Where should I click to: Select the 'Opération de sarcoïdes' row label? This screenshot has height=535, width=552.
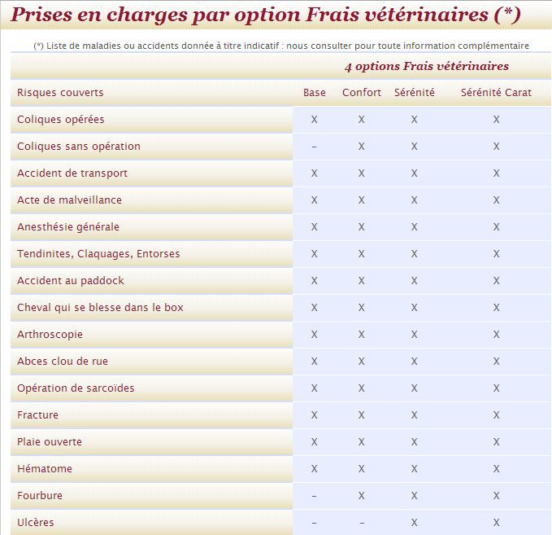[x=76, y=388]
